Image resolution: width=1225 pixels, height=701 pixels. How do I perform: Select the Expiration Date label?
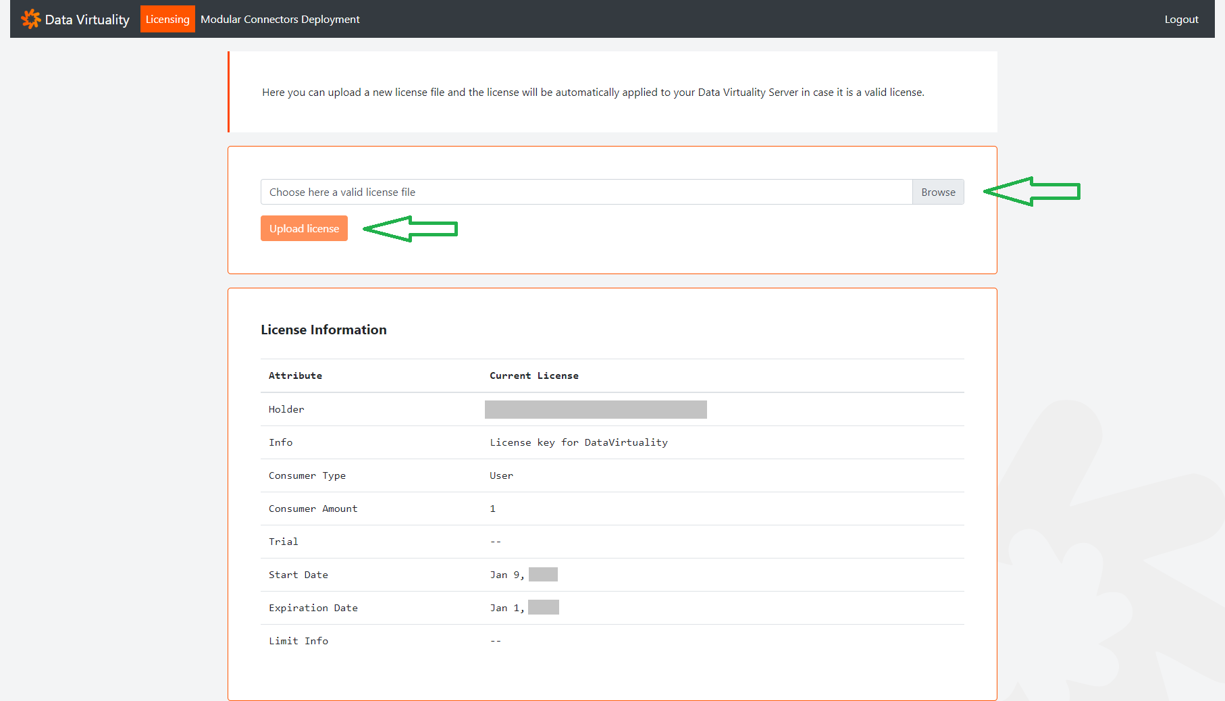(313, 608)
